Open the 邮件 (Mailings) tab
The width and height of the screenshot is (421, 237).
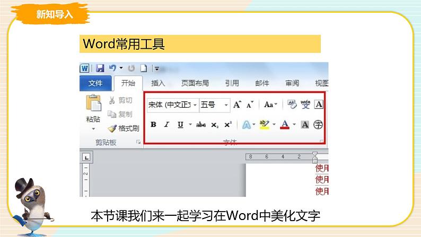coord(262,83)
